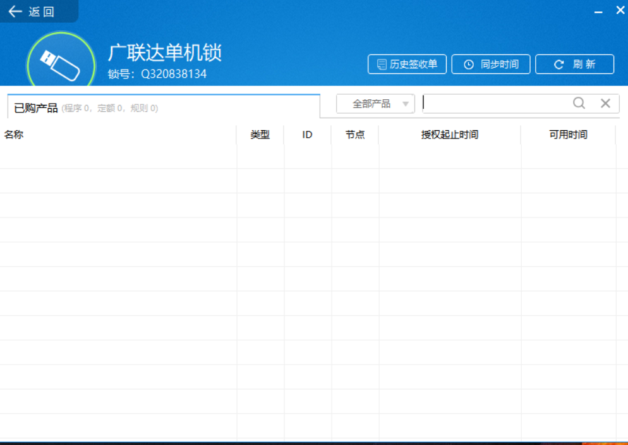The height and width of the screenshot is (445, 628).
Task: Sort by 名称 column header
Action: point(118,135)
